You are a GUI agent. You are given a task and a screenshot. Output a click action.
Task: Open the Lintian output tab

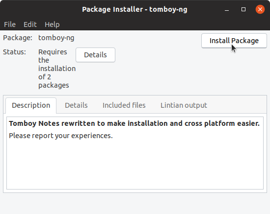184,105
